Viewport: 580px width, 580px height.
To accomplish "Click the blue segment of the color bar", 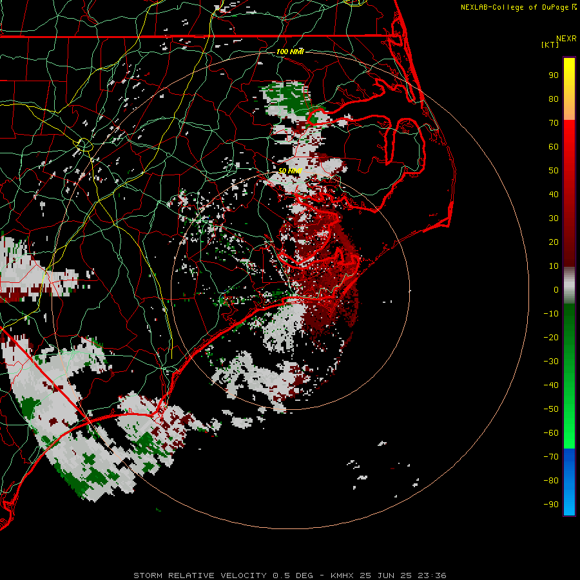I will coord(569,482).
